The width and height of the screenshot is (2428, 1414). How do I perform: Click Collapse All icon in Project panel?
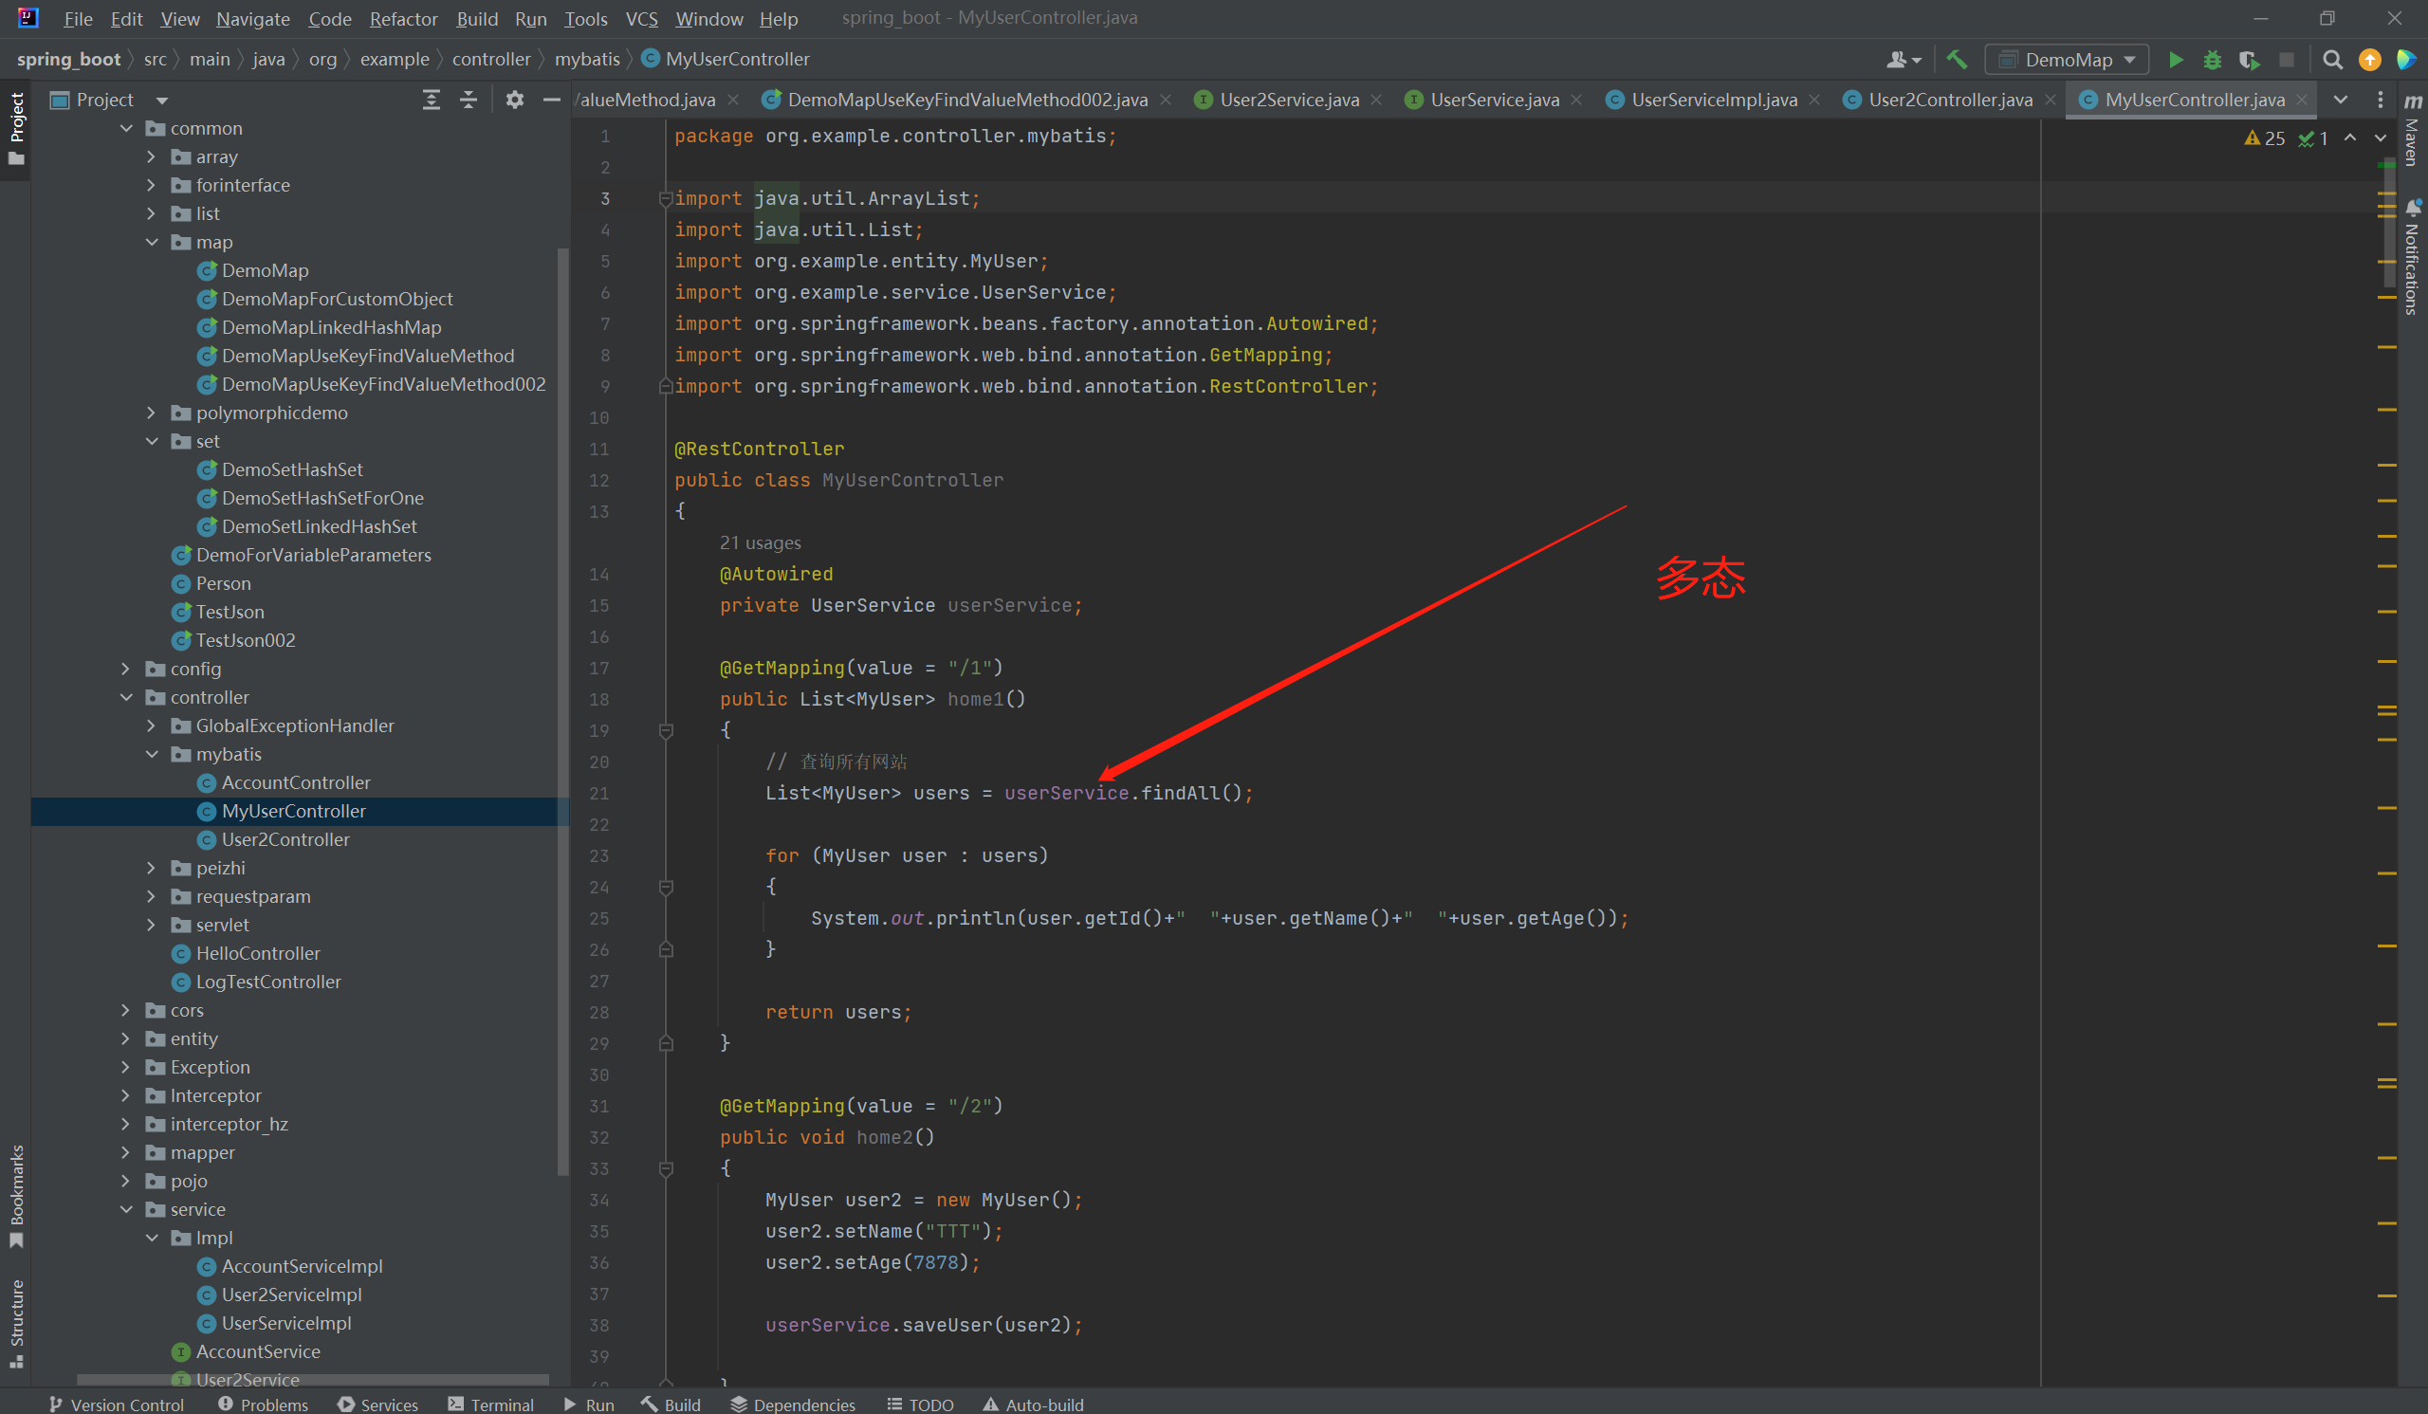click(469, 100)
